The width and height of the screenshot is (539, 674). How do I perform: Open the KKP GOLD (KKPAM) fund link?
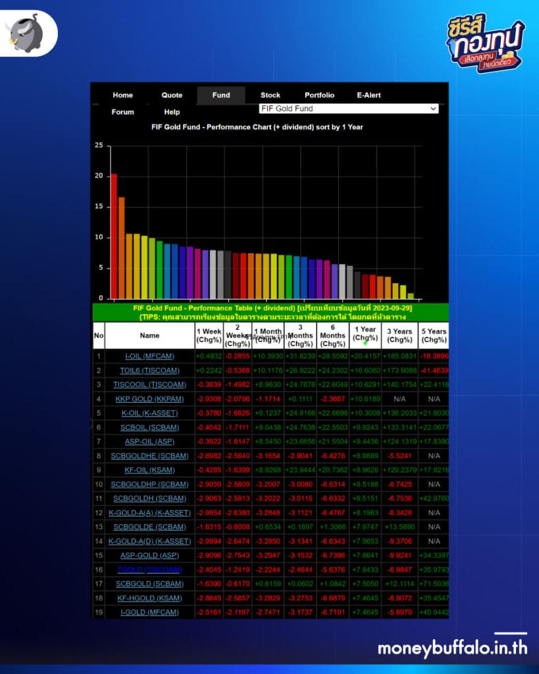[149, 399]
